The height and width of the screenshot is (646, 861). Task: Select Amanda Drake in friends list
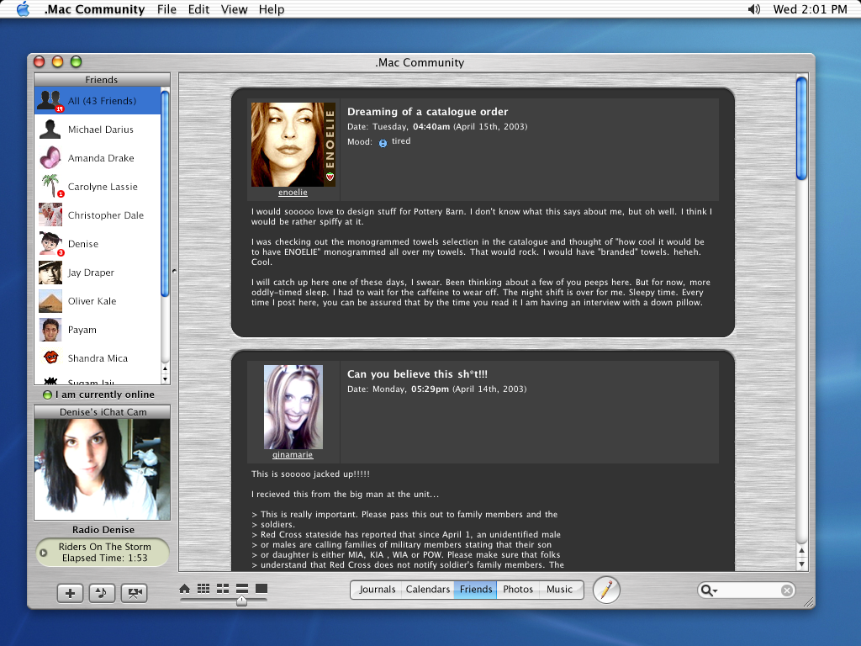tap(98, 158)
